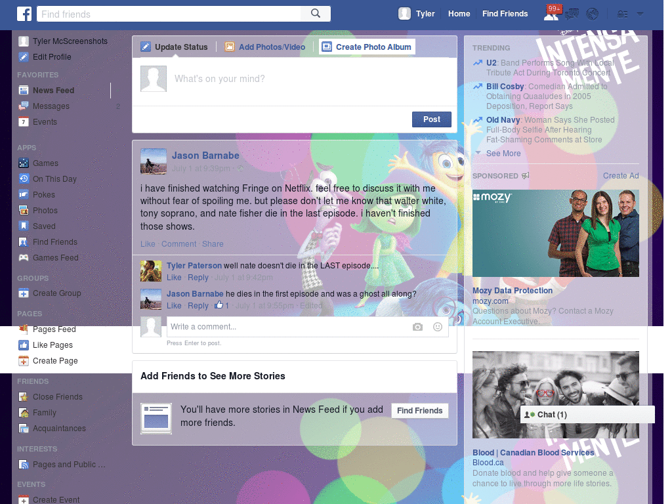Viewport: 672px width, 504px height.
Task: Click the search magnifier button
Action: [316, 14]
